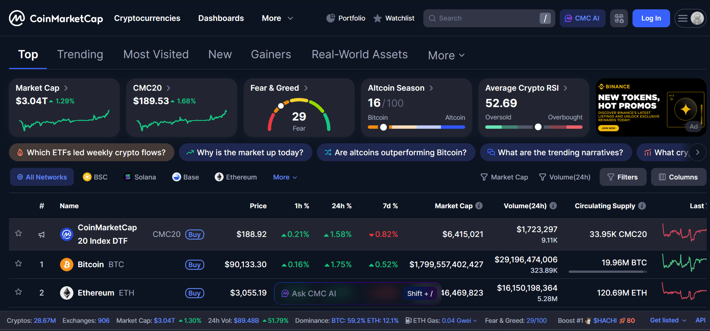Click the CoinMarketCap logo
710x331 pixels.
click(56, 18)
